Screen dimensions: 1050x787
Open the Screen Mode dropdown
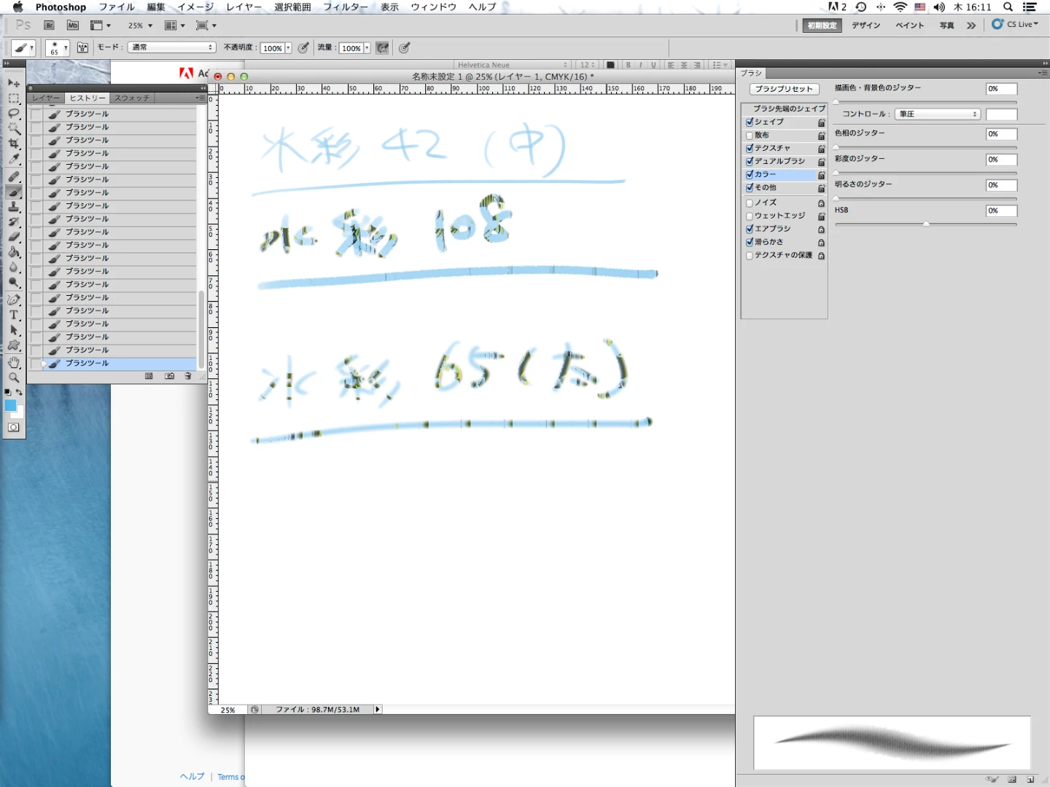tap(206, 26)
